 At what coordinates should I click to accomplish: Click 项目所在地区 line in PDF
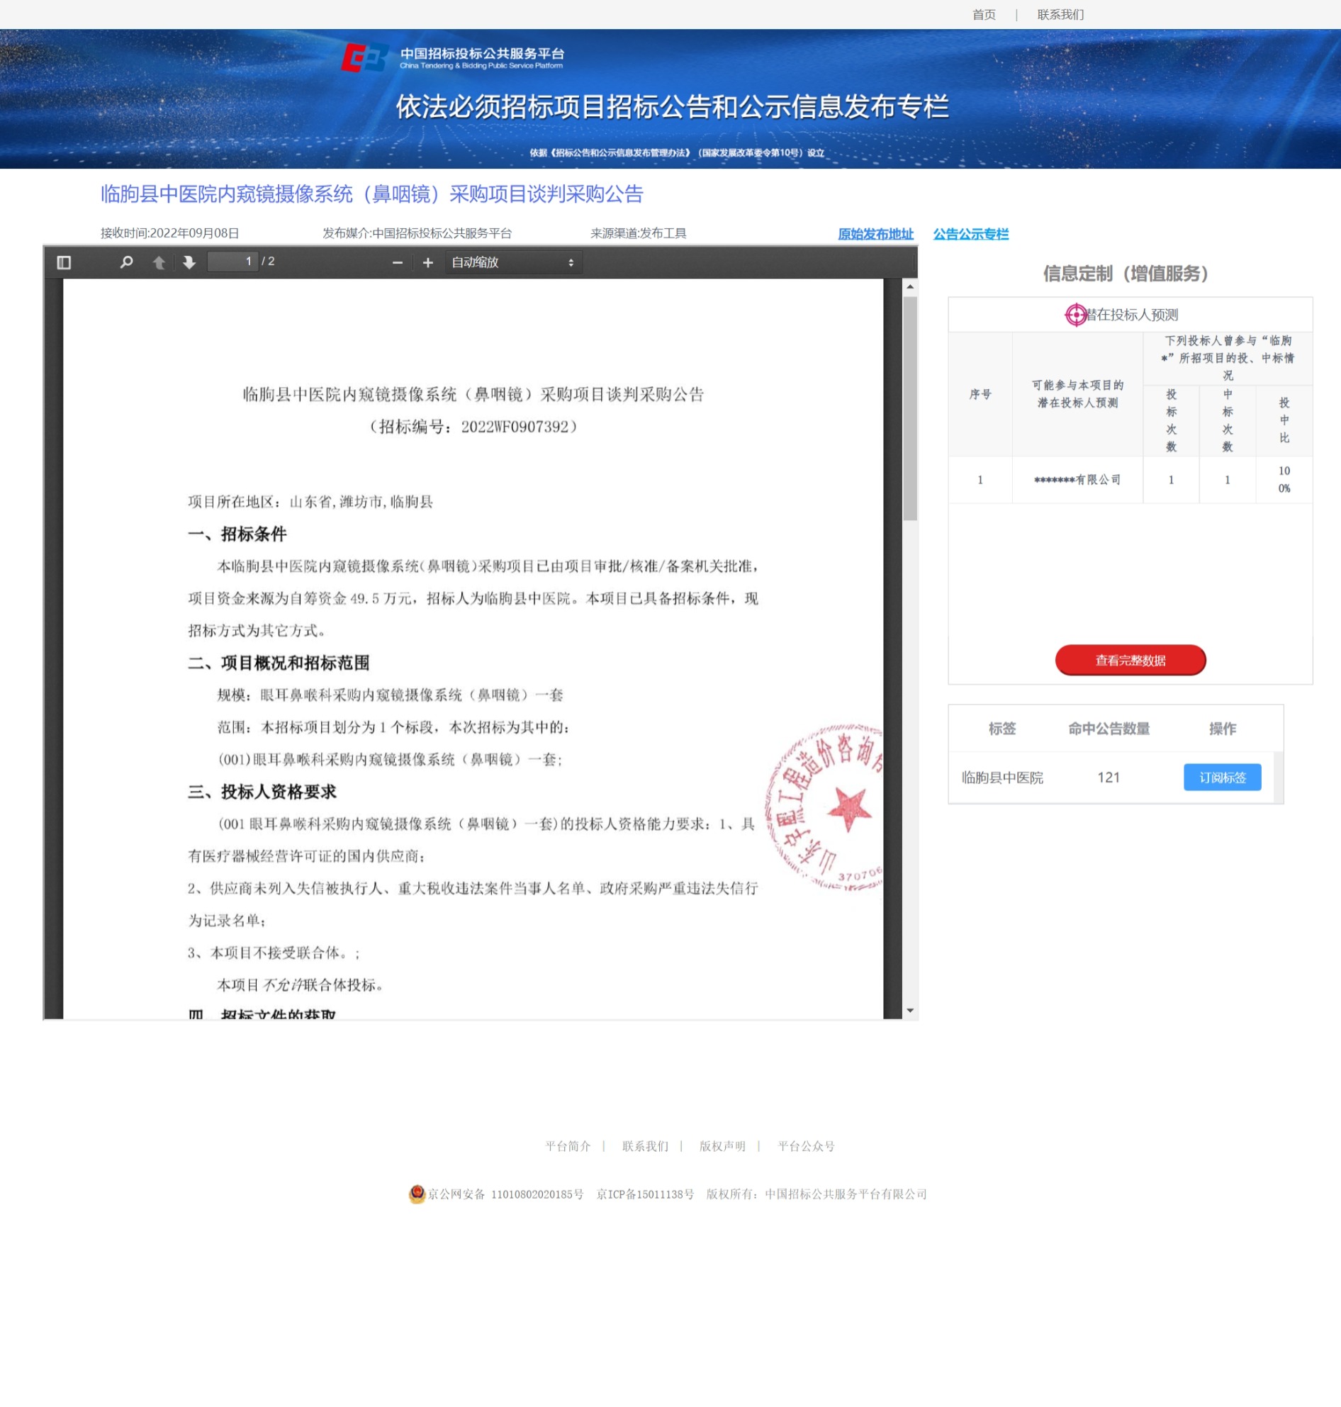click(310, 502)
